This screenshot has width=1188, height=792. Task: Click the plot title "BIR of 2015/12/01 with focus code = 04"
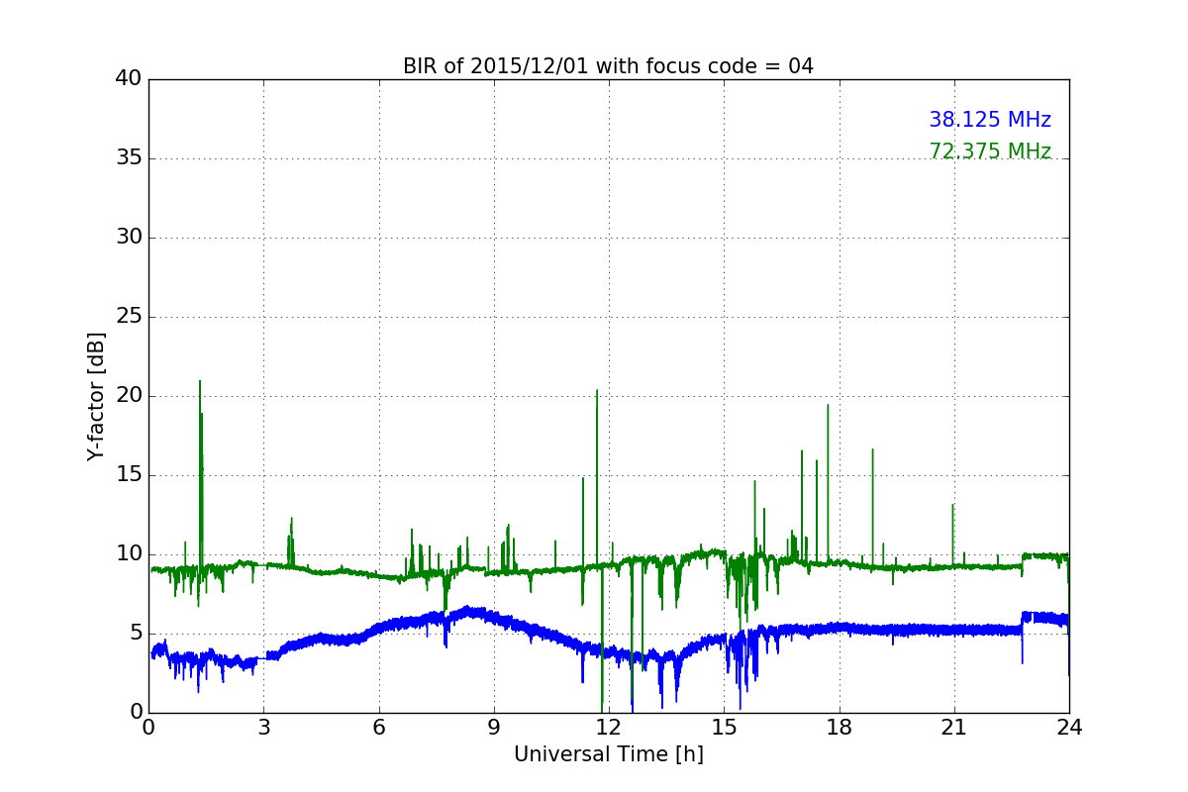608,66
